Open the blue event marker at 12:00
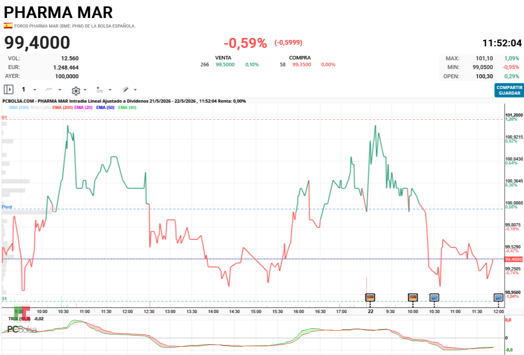The width and height of the screenshot is (524, 355). (498, 297)
